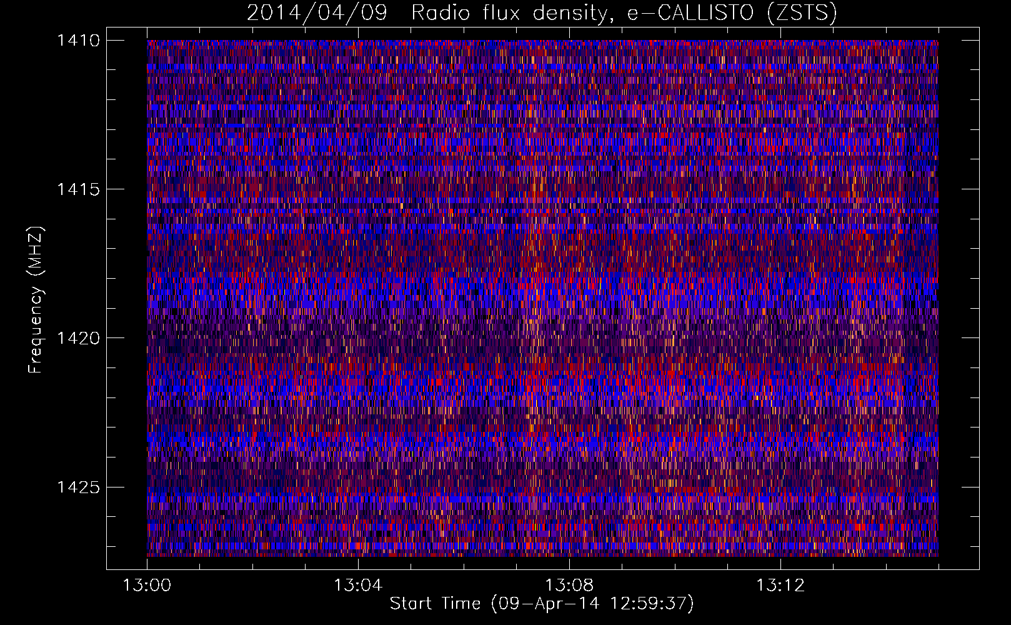Click the 1425 frequency tick label

[x=78, y=487]
